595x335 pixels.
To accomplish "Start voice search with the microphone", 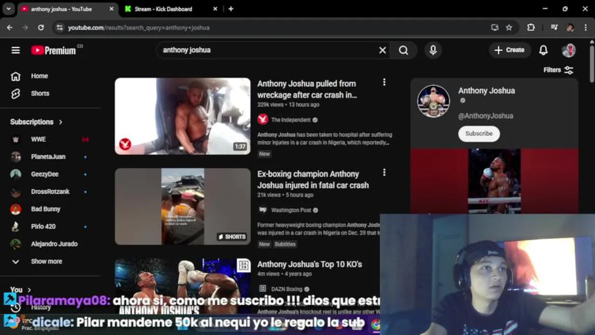I will coord(433,50).
